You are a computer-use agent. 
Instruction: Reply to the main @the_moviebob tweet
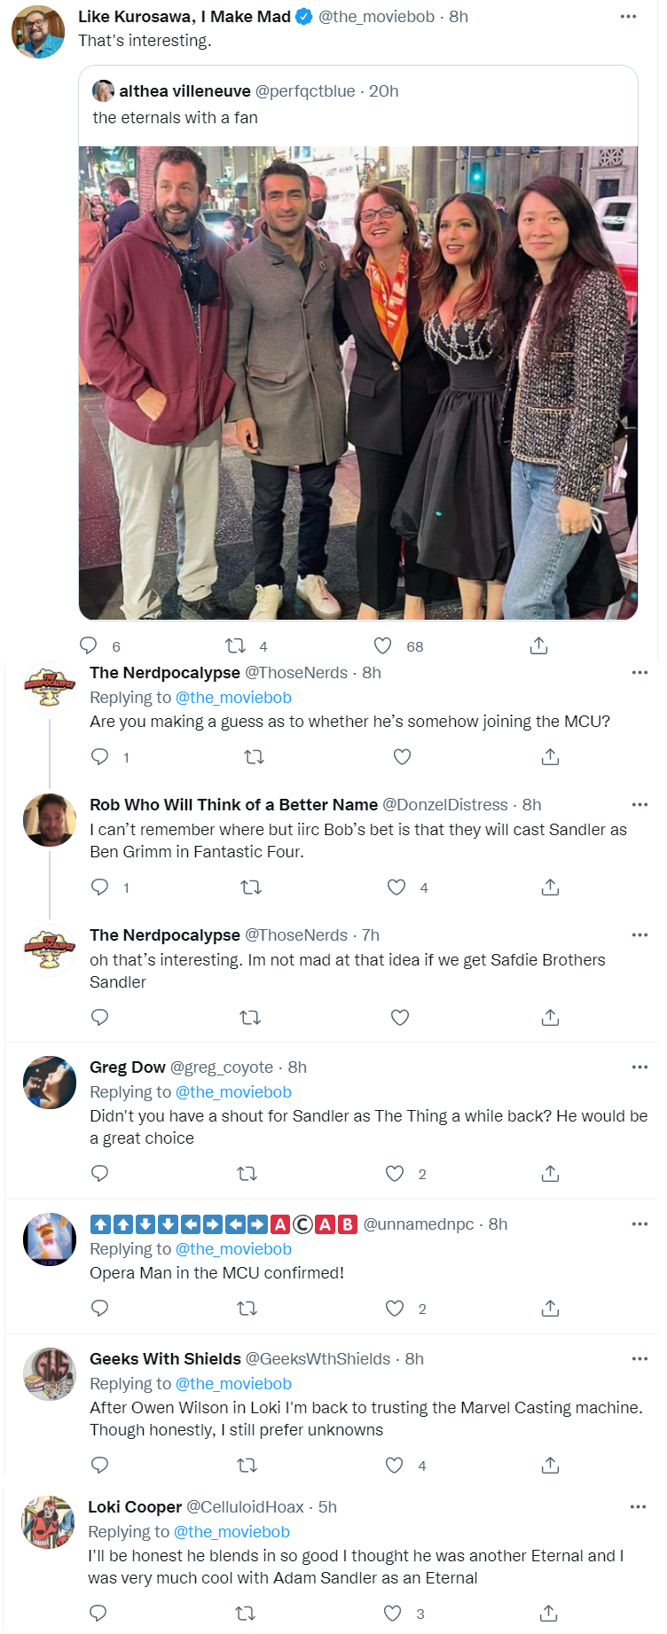click(89, 645)
